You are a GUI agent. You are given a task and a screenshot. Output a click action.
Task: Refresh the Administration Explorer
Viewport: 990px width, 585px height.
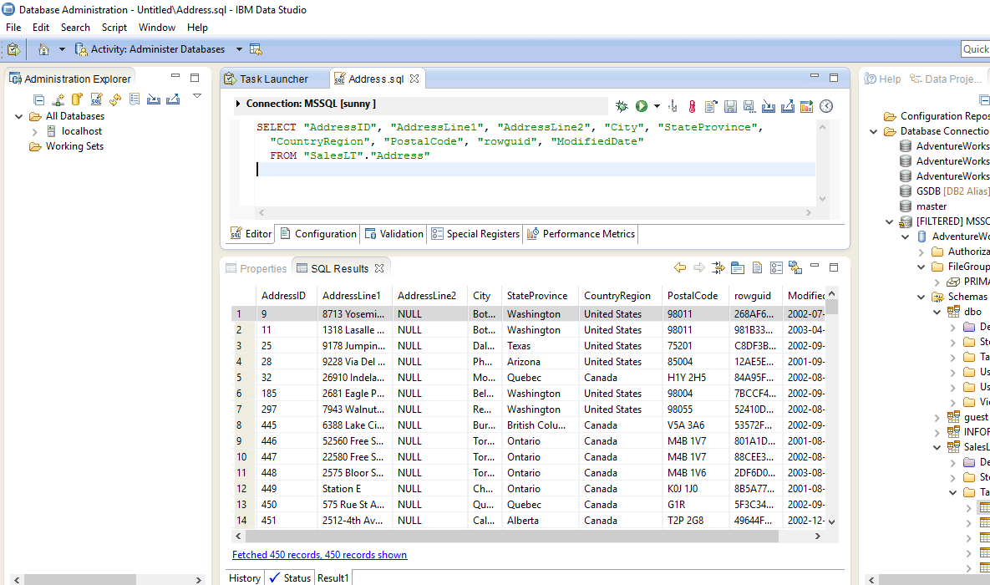pos(114,99)
